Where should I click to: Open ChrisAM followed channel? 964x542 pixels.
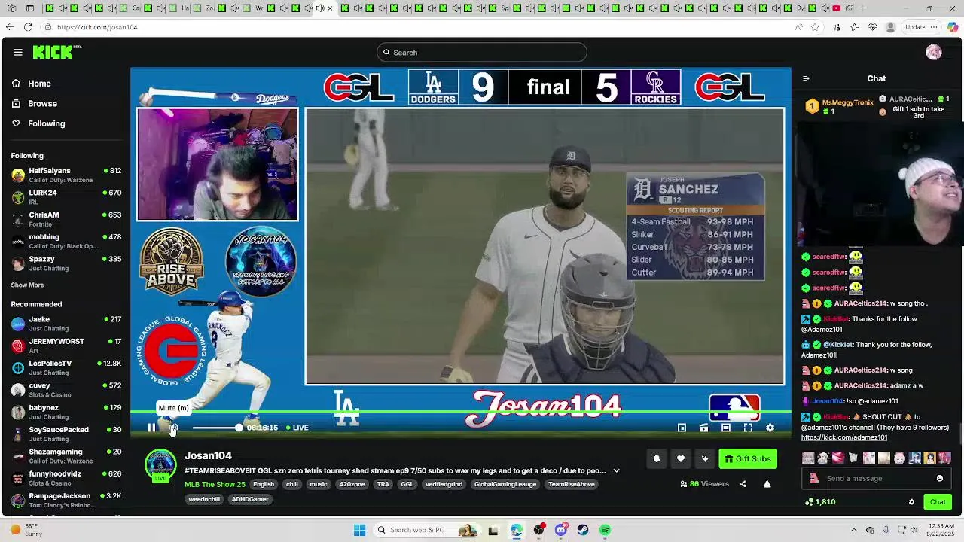tap(66, 219)
